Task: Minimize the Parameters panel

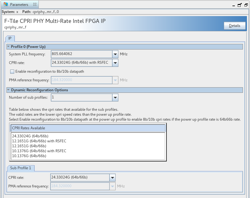Action: pos(234,6)
